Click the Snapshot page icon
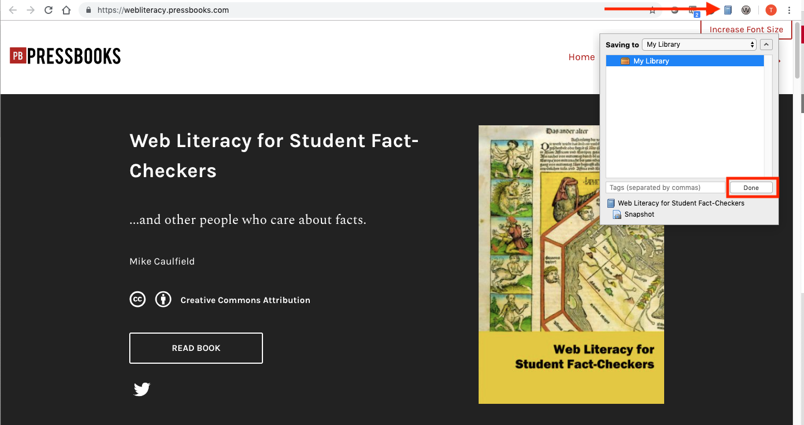 [x=617, y=214]
